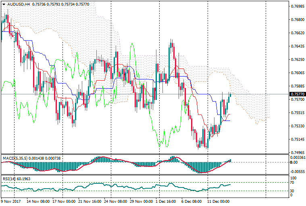The width and height of the screenshot is (306, 206).
Task: Click the MACD 0.003361 scale value
Action: click(x=298, y=157)
